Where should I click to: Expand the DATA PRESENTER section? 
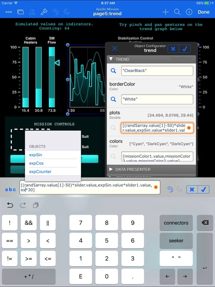pos(151,169)
